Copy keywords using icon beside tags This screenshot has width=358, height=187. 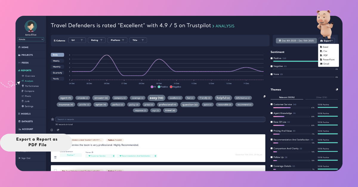click(x=264, y=96)
